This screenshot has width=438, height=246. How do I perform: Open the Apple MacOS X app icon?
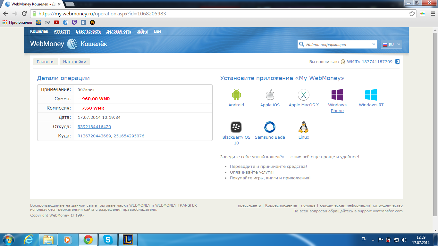tap(304, 95)
